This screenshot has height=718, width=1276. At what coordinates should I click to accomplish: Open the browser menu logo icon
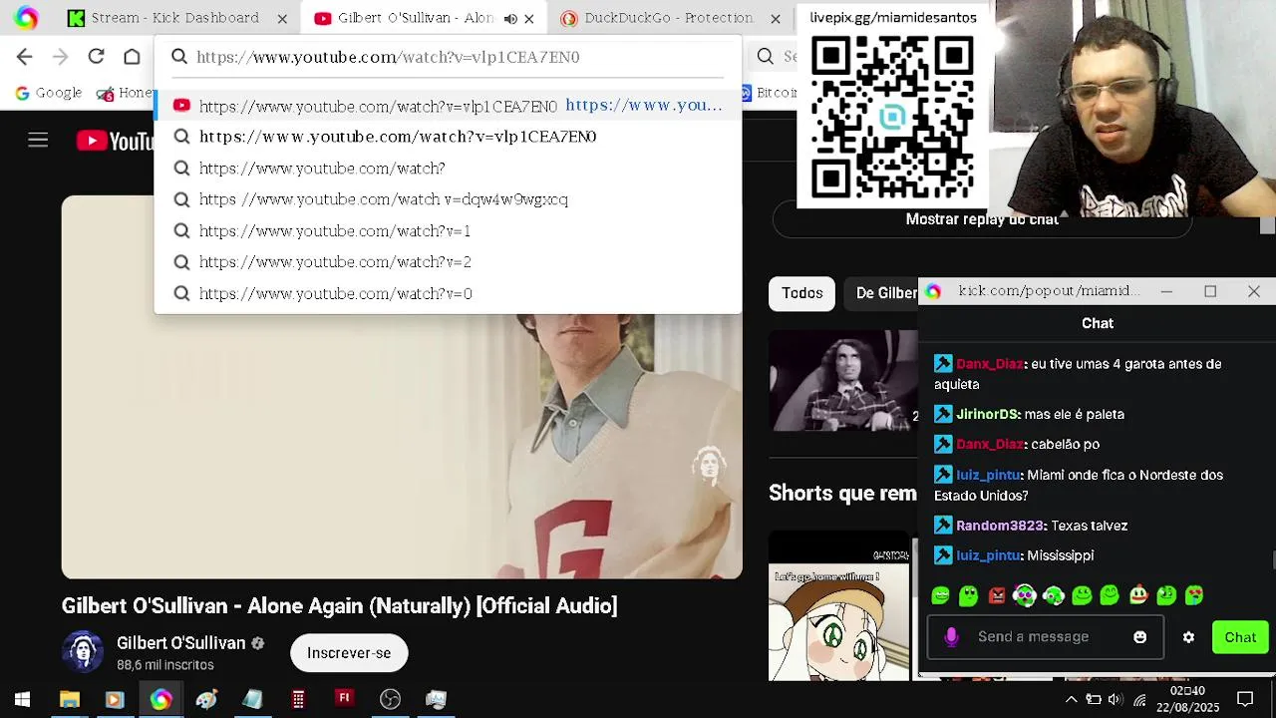(x=26, y=18)
